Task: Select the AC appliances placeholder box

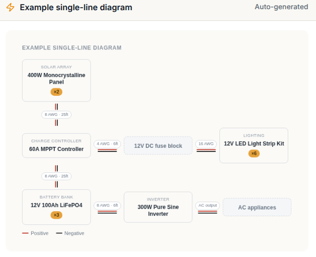Action: pyautogui.click(x=257, y=207)
